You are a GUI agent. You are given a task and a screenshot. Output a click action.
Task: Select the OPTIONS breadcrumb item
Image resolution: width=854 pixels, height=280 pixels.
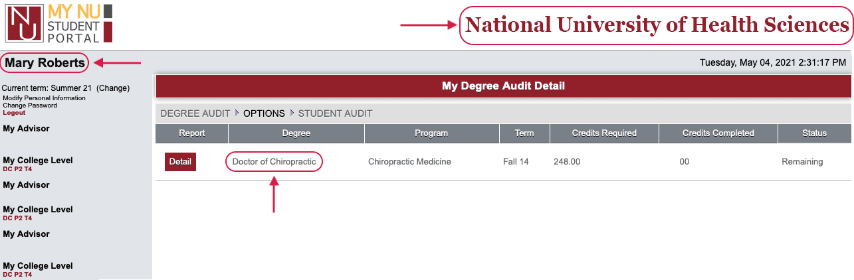[264, 113]
